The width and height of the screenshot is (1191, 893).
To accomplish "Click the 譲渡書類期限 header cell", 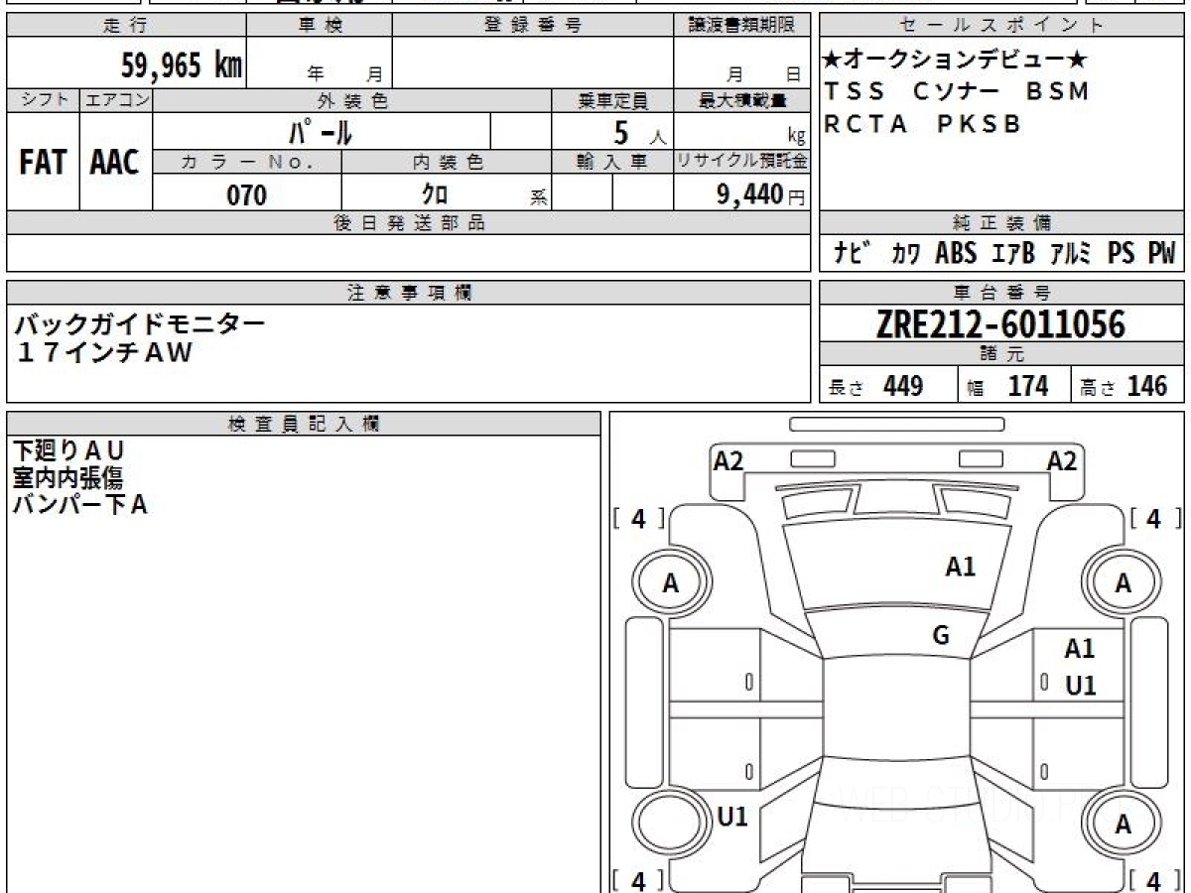I will (x=741, y=26).
